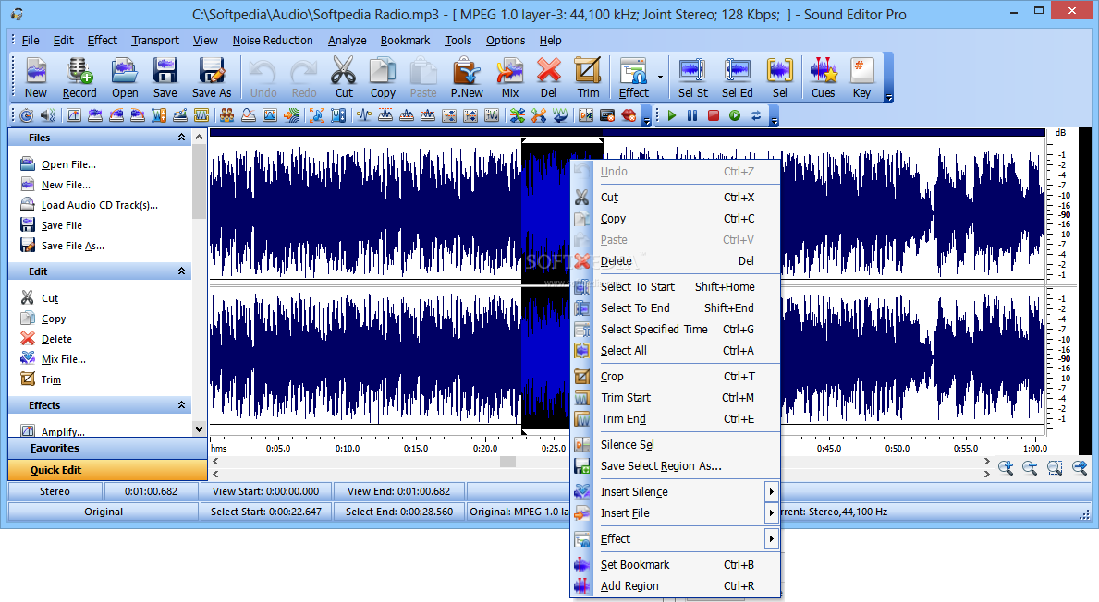Click the Sel toolbar icon

[x=779, y=78]
